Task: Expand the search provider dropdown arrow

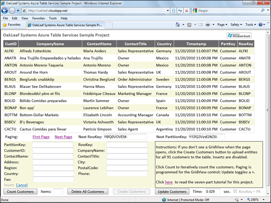Action: [268, 11]
